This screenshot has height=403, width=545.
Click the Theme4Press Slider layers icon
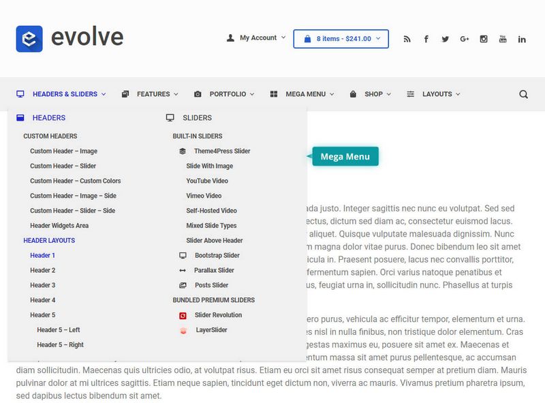coord(183,151)
